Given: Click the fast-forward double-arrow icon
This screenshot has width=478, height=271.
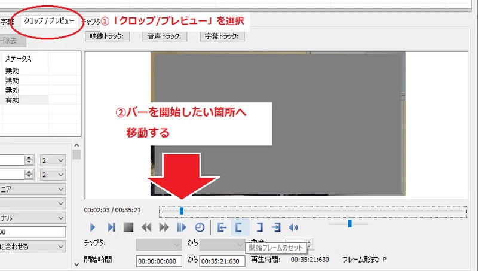Looking at the screenshot, I should tap(164, 227).
